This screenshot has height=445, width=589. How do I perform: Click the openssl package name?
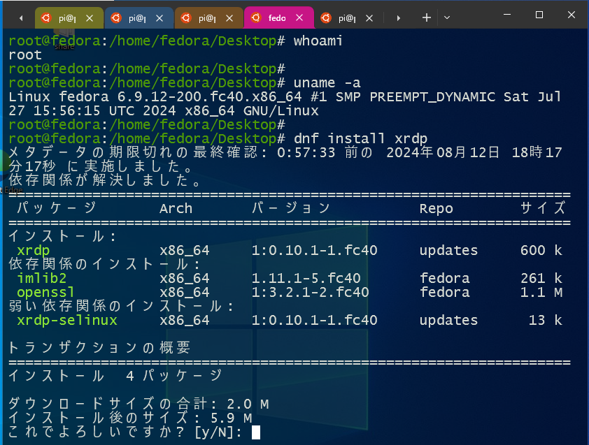tap(45, 292)
